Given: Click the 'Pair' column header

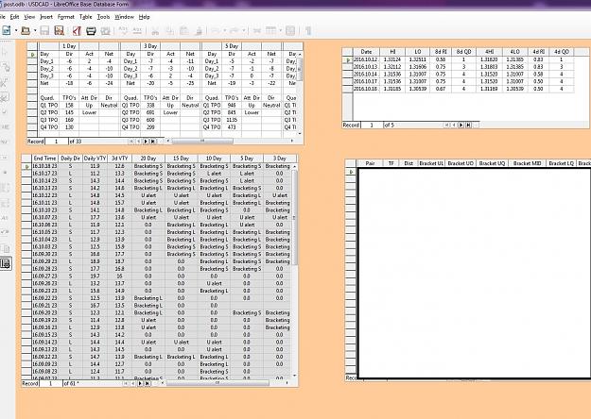Looking at the screenshot, I should coord(370,163).
